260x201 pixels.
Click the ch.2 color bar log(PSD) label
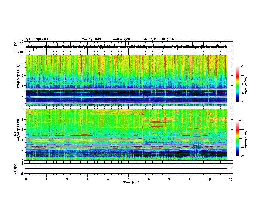point(246,140)
